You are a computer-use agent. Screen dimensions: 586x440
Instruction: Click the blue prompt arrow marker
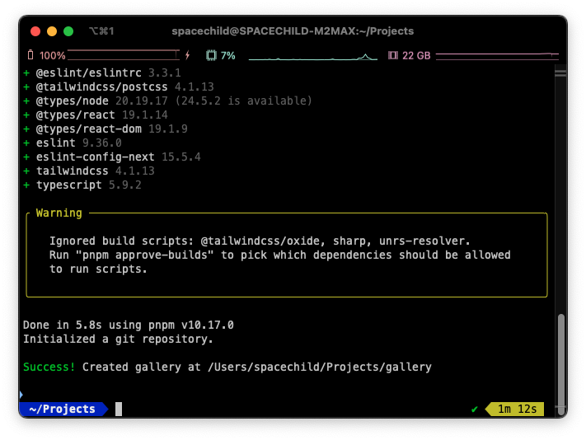click(x=21, y=395)
